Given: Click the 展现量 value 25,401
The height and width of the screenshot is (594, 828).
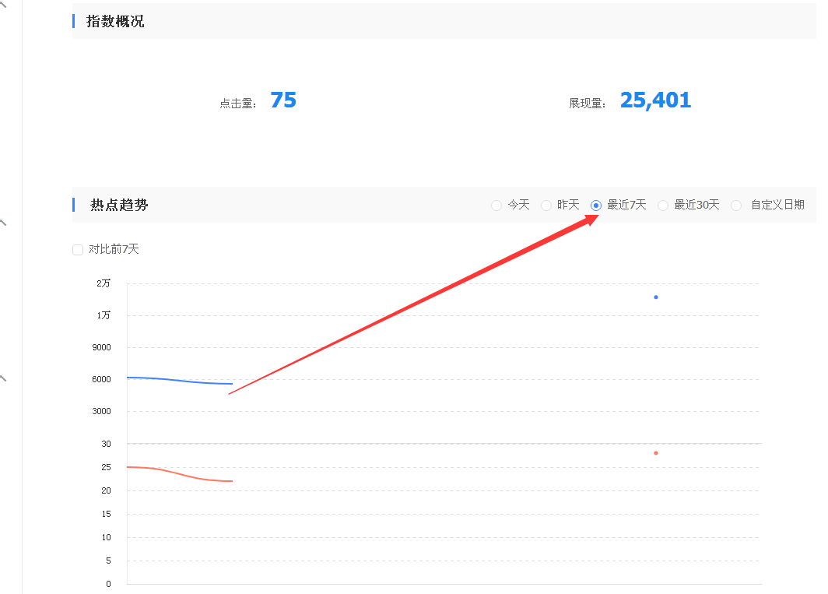Looking at the screenshot, I should pyautogui.click(x=655, y=100).
